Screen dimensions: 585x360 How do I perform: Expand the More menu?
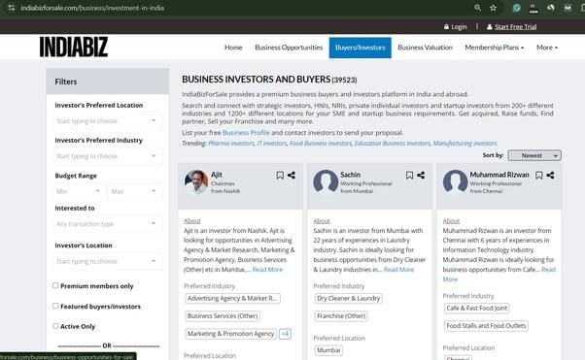[x=547, y=48]
